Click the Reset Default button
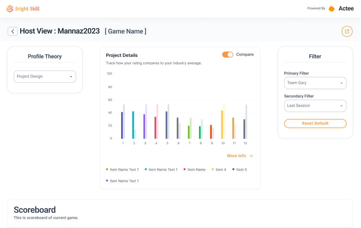361x228 pixels. click(315, 124)
